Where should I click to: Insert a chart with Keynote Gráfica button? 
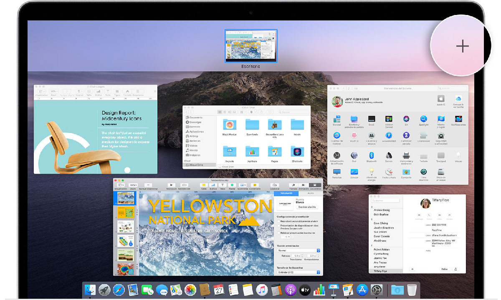(213, 185)
